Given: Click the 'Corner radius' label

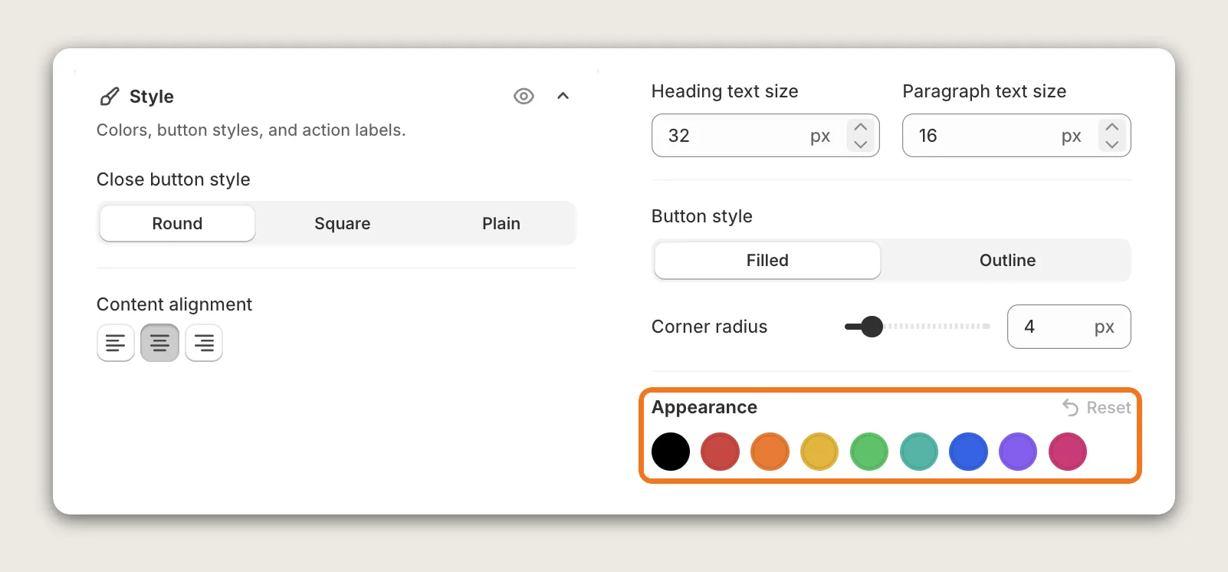Looking at the screenshot, I should click(709, 327).
